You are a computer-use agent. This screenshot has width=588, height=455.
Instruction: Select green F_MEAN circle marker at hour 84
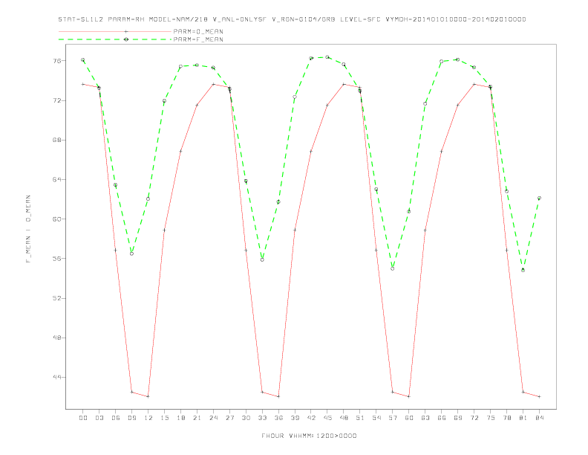pyautogui.click(x=539, y=198)
